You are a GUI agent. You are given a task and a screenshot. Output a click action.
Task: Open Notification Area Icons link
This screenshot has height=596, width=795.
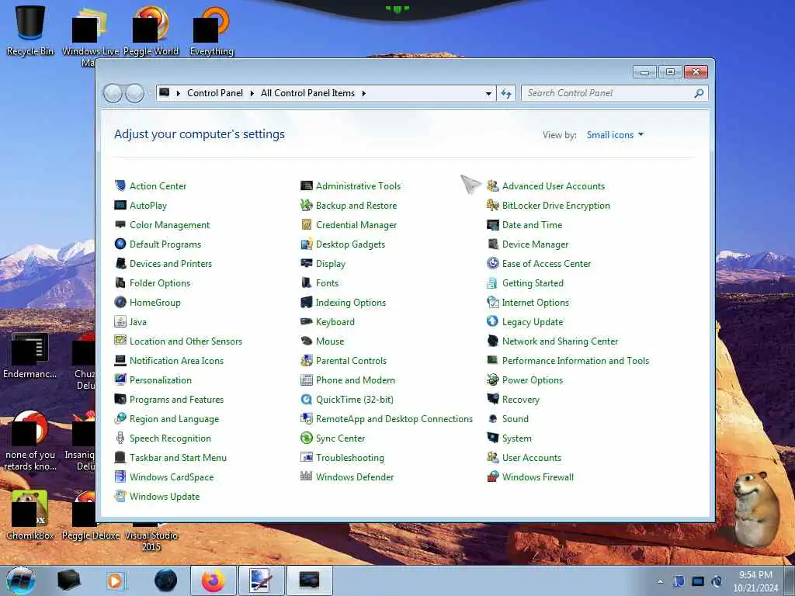[x=176, y=360]
